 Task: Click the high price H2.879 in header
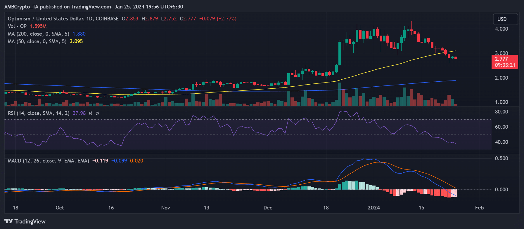pos(150,19)
